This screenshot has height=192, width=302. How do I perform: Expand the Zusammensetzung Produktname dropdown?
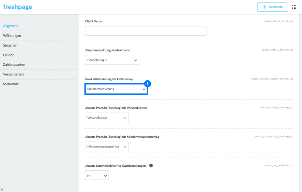coord(112,60)
